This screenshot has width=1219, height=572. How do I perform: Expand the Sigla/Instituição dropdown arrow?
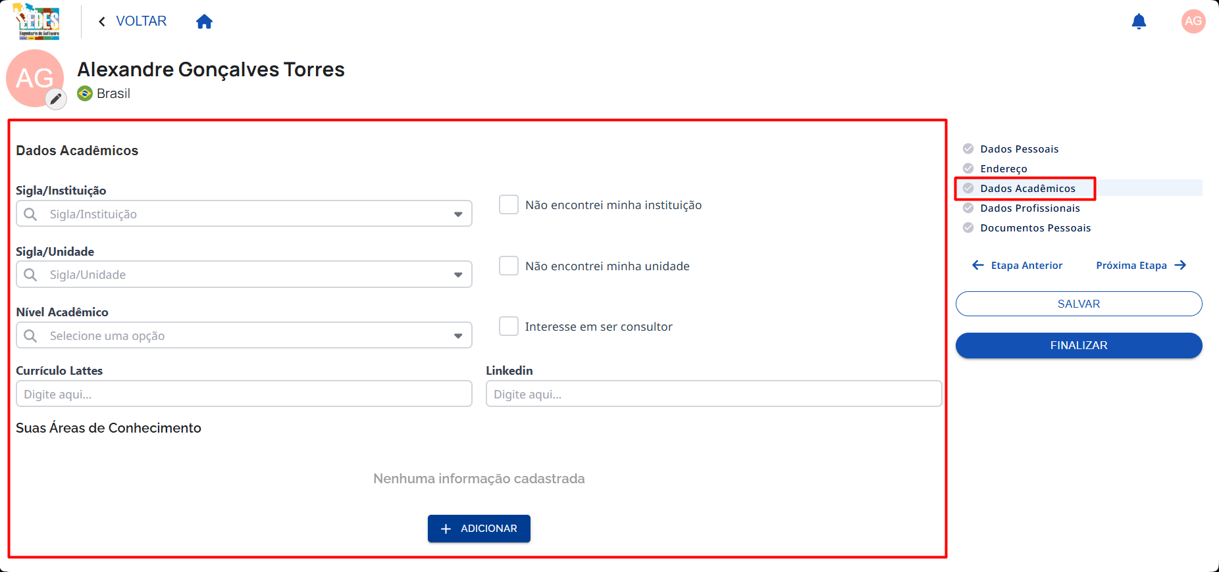pos(458,214)
